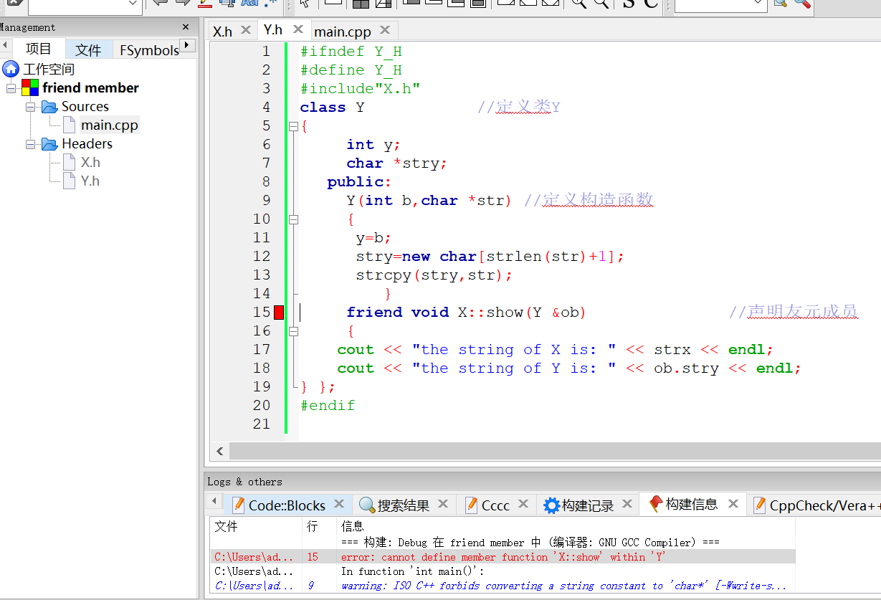Close the main.cpp editor tab
The width and height of the screenshot is (881, 600).
pos(385,30)
